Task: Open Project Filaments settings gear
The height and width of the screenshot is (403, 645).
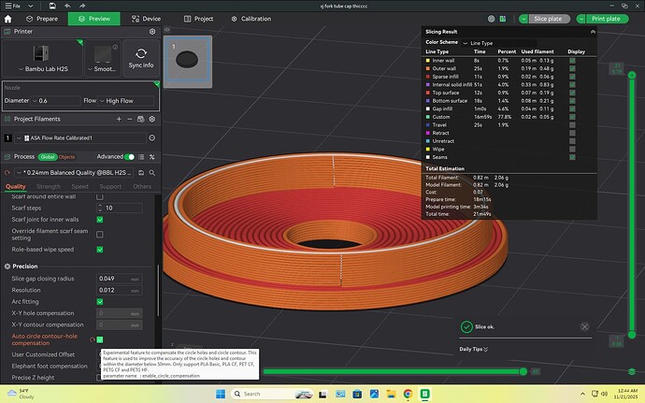Action: [x=152, y=119]
